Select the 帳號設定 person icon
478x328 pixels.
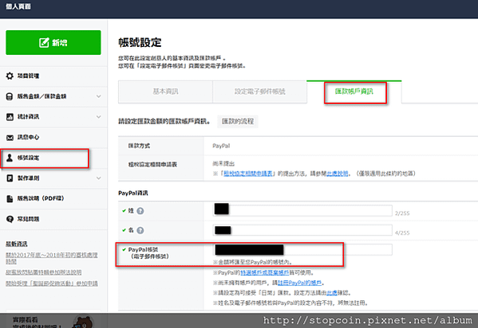pyautogui.click(x=10, y=158)
